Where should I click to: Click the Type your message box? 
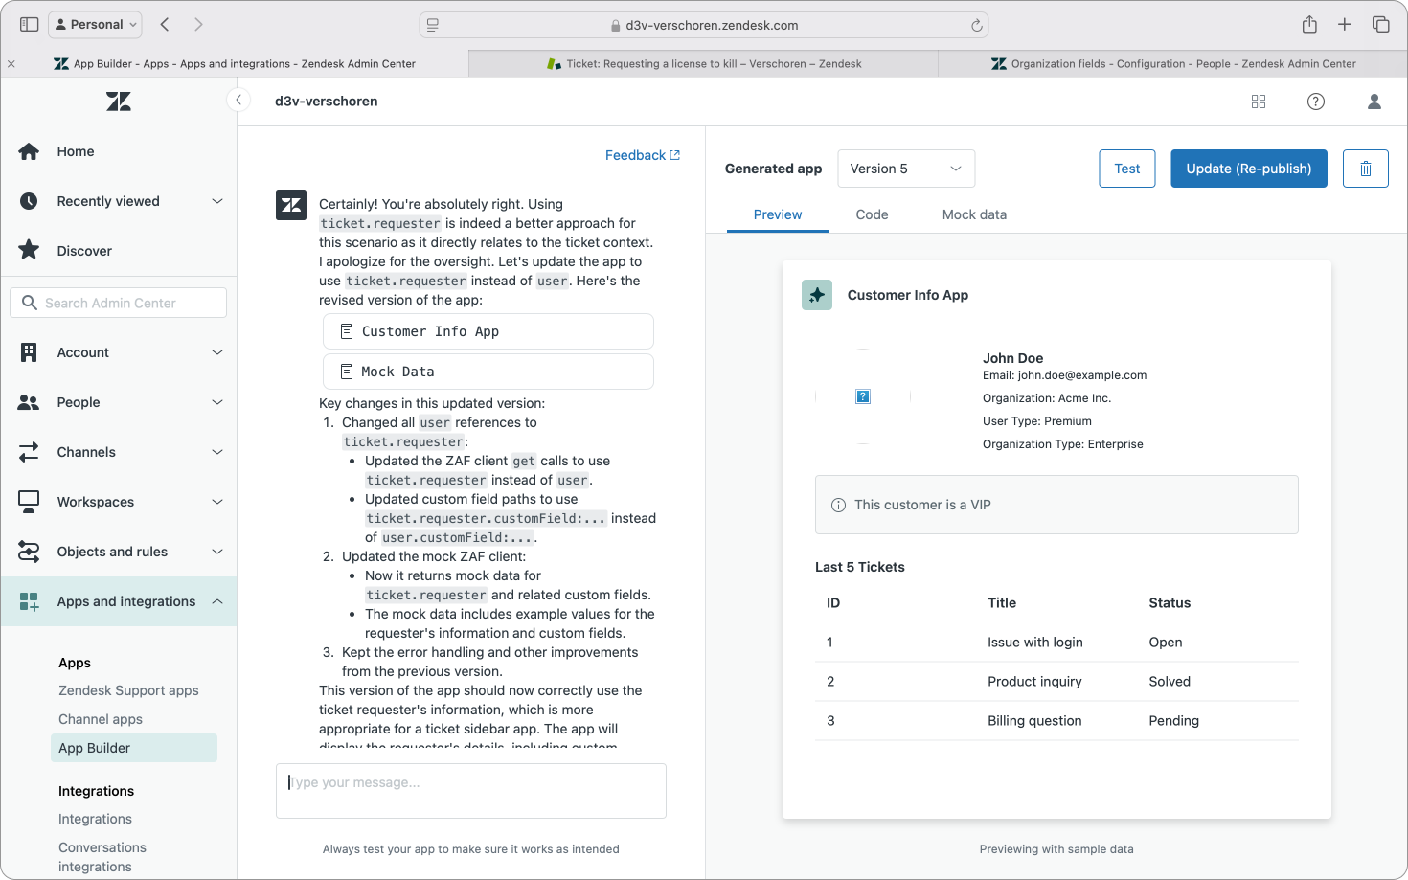click(x=471, y=791)
